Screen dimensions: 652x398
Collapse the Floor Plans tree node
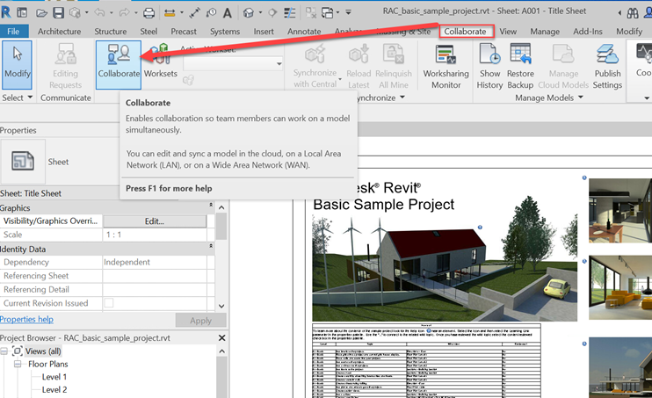[18, 365]
